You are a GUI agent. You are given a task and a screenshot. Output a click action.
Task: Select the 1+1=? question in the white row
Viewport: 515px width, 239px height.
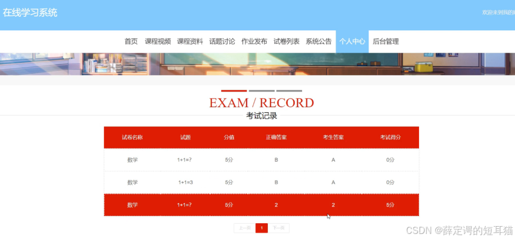point(184,160)
